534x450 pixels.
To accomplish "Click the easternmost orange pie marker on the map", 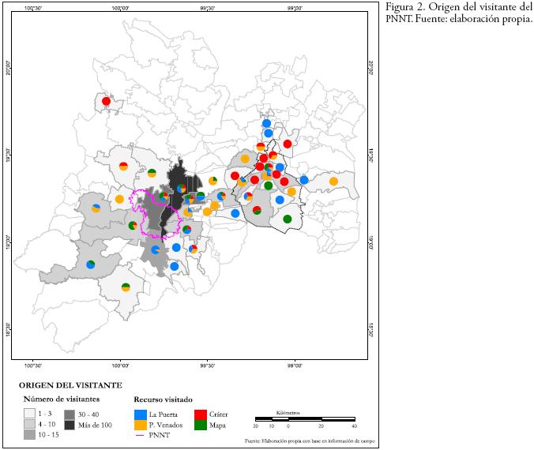I will tap(333, 182).
